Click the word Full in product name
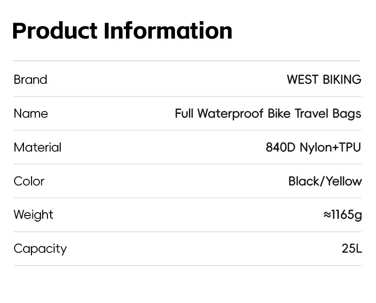Image resolution: width=376 pixels, height=303 pixels. 184,113
